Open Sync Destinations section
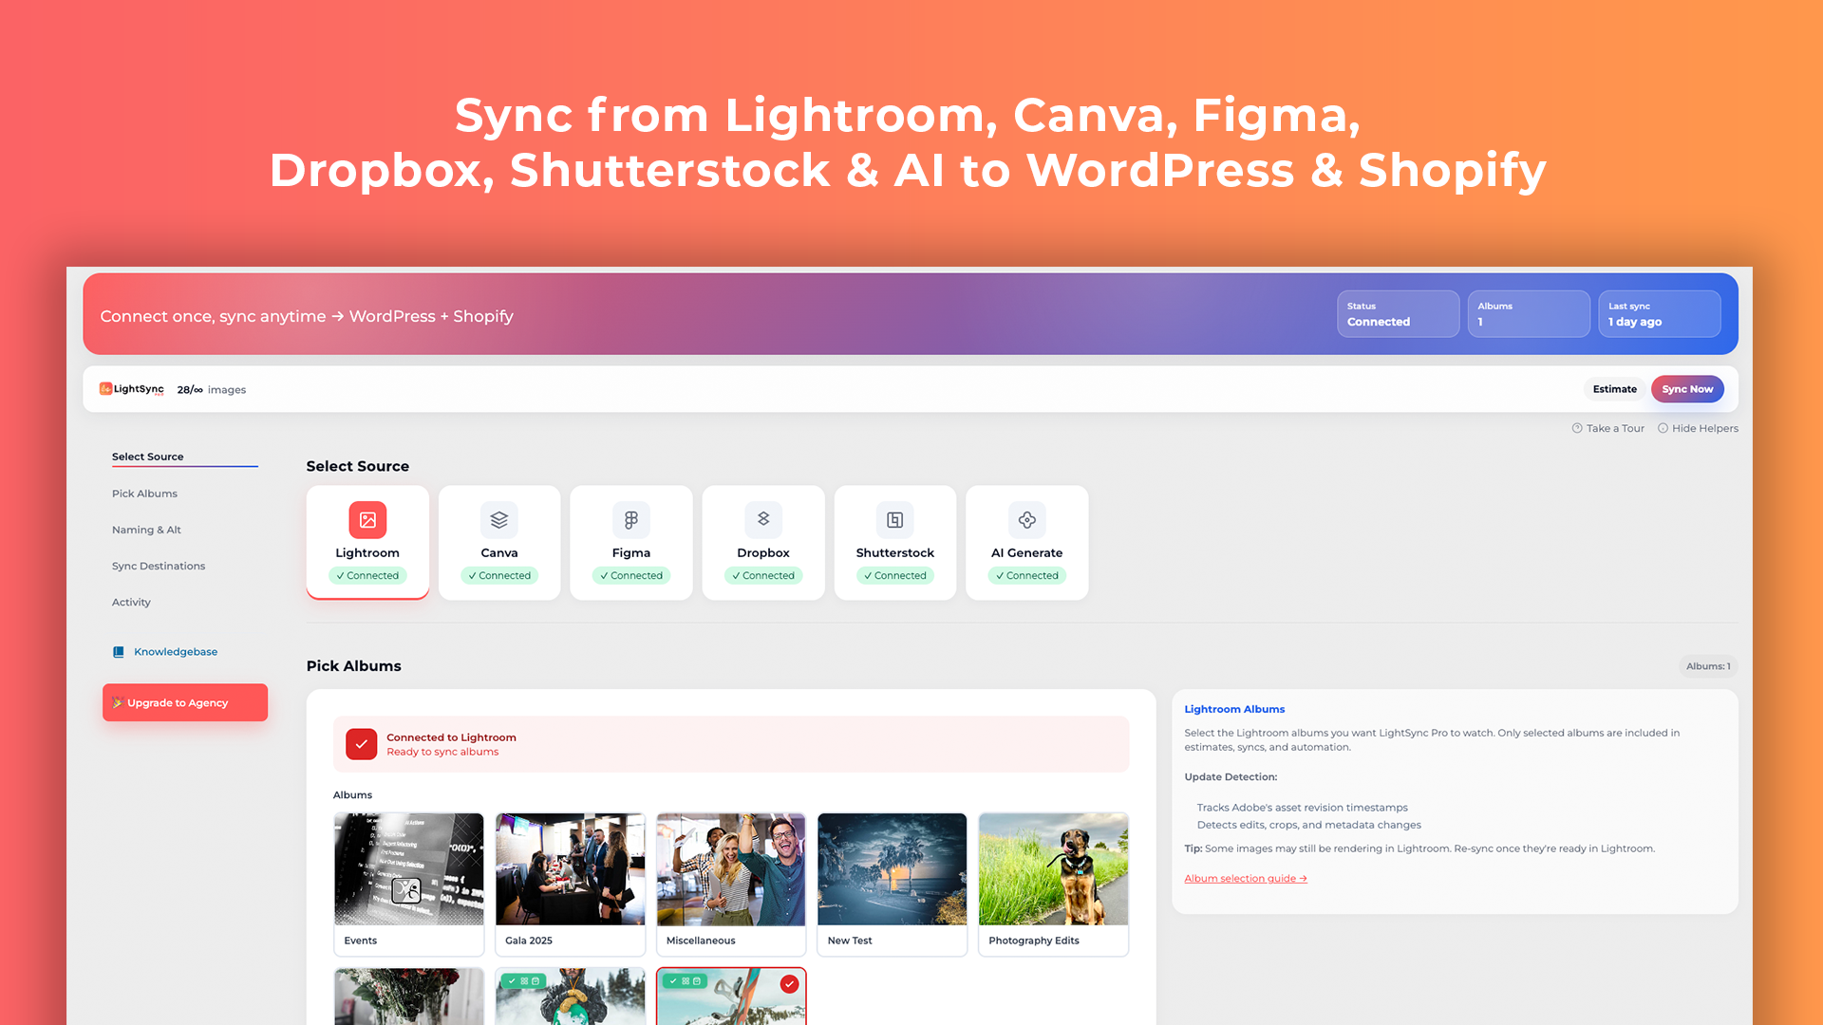This screenshot has width=1823, height=1025. (x=159, y=566)
